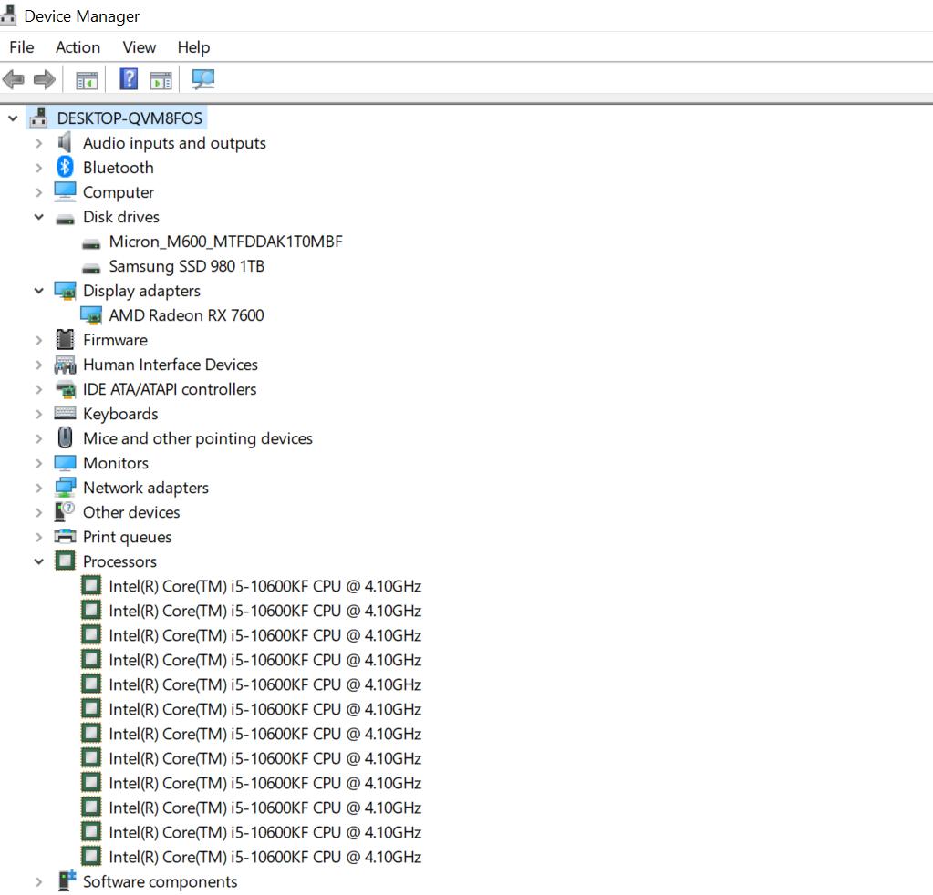This screenshot has width=933, height=895.
Task: Expand the Software components category
Action: [38, 881]
